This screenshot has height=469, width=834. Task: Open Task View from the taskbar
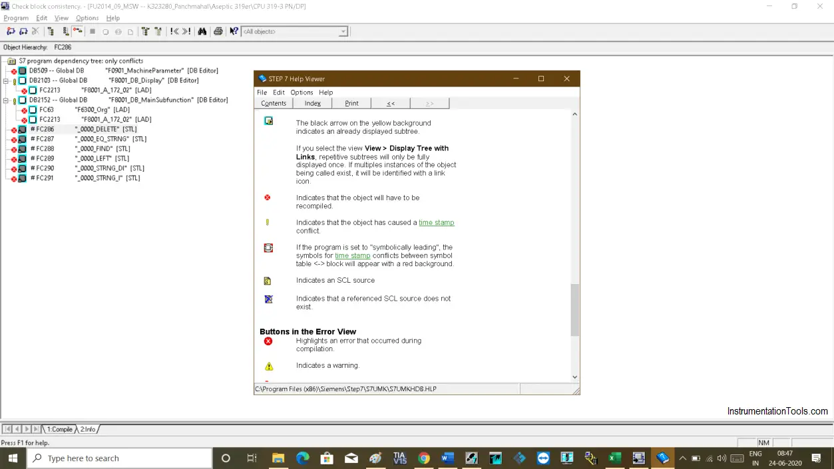click(x=252, y=458)
